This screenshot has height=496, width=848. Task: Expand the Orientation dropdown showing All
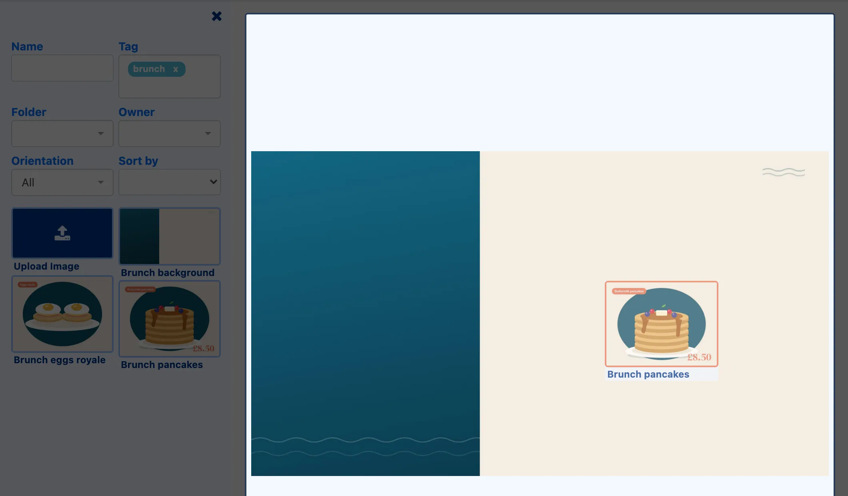pos(62,182)
